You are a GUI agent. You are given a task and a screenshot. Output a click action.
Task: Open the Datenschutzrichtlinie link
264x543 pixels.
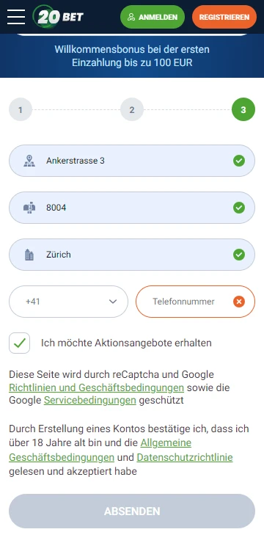185,457
